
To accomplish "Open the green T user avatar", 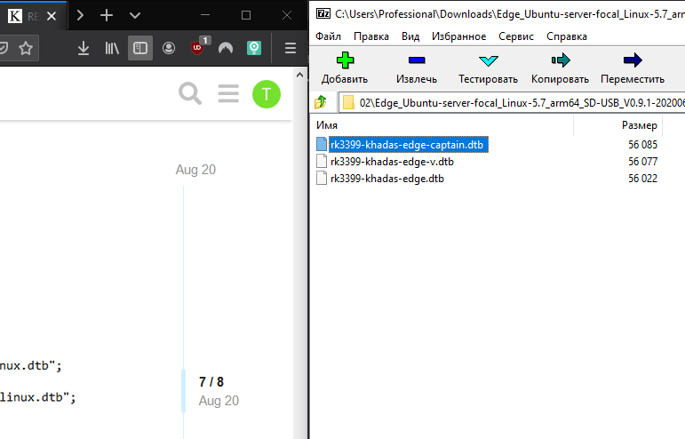I will point(267,94).
